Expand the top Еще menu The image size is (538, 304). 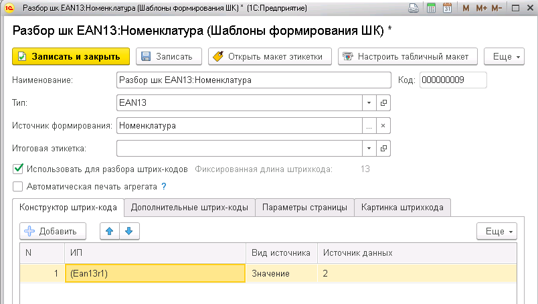click(x=504, y=56)
